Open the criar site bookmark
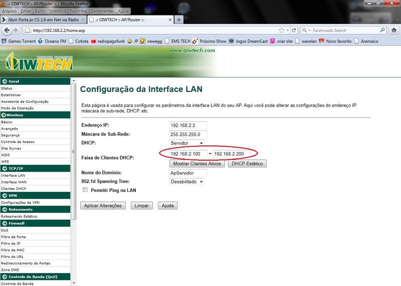The width and height of the screenshot is (401, 286). point(281,41)
